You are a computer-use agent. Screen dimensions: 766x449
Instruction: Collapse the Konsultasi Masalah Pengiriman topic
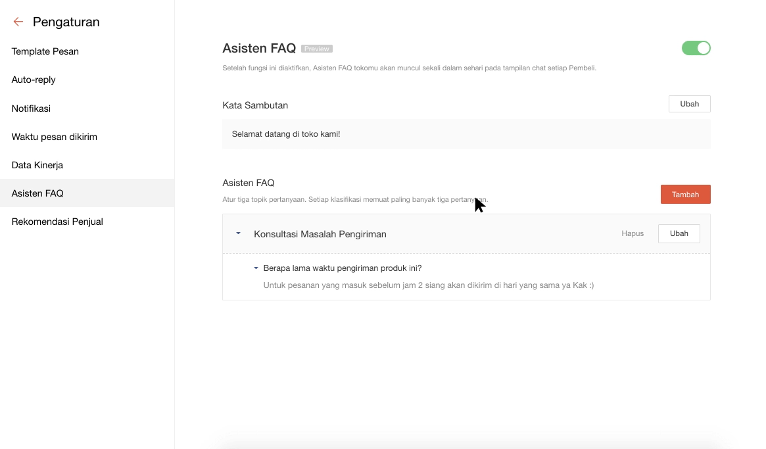pos(239,233)
